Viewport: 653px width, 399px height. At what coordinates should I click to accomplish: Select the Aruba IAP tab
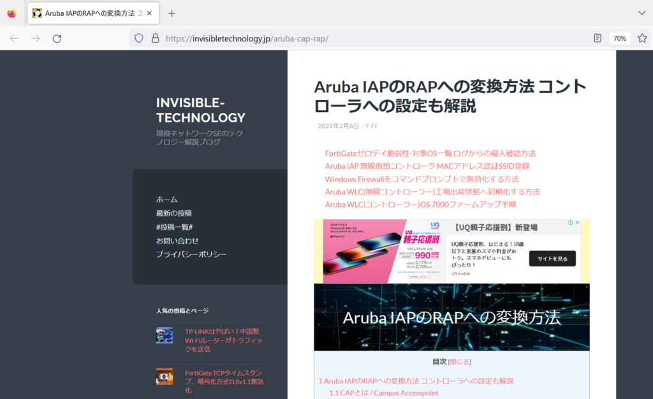92,13
